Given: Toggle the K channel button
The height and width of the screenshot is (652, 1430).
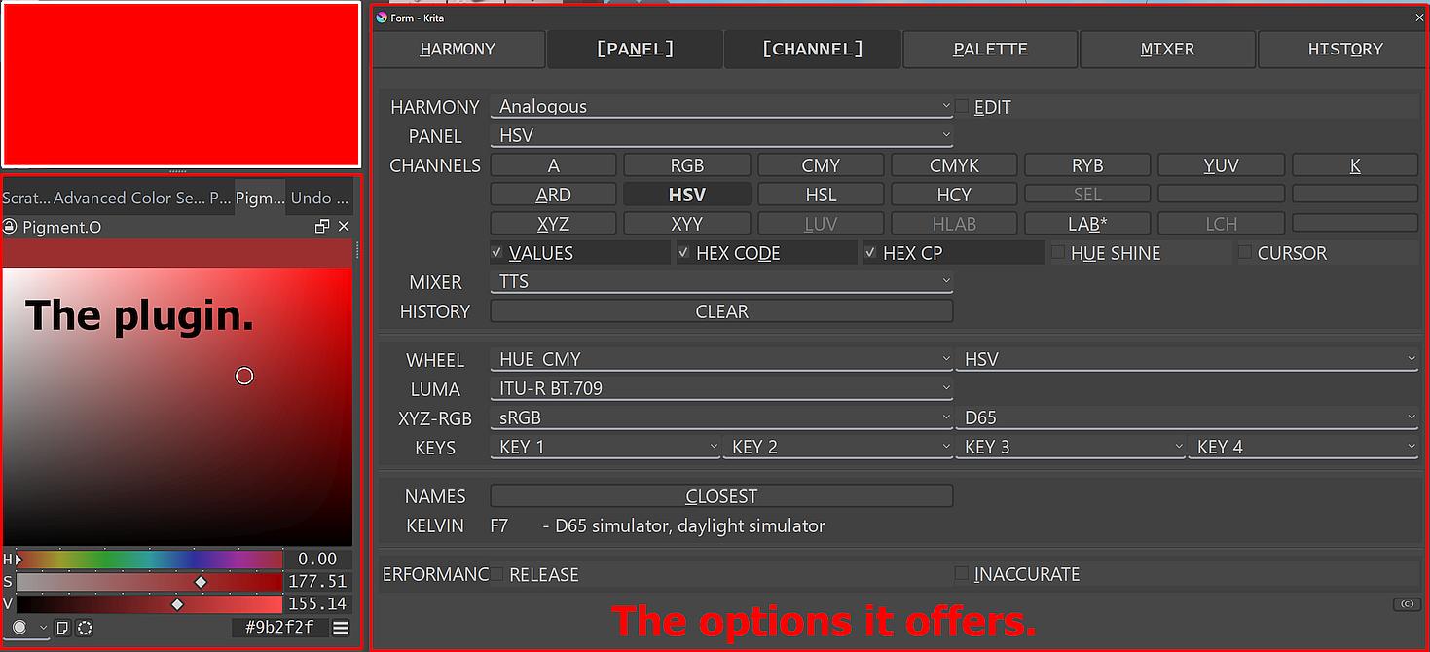Looking at the screenshot, I should tap(1355, 165).
